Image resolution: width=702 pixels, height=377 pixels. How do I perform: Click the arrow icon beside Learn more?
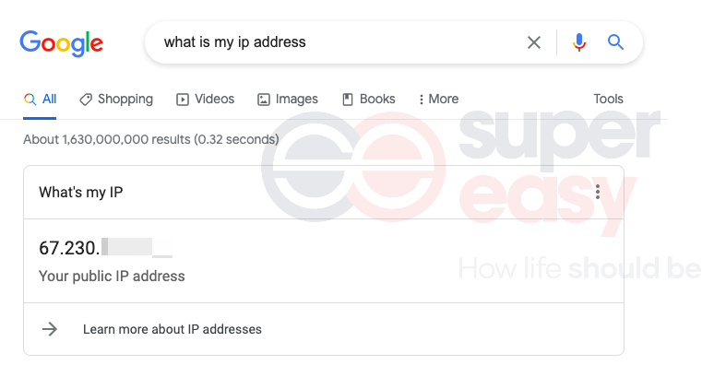click(50, 329)
